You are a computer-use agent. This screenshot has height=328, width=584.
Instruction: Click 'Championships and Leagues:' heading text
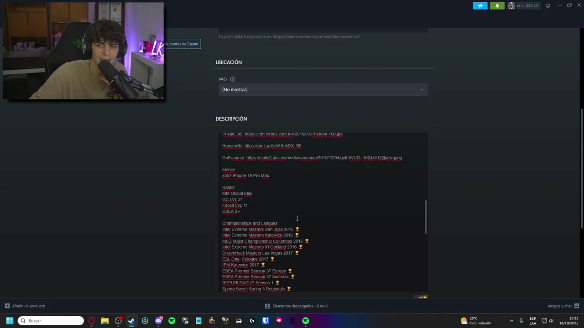click(250, 223)
